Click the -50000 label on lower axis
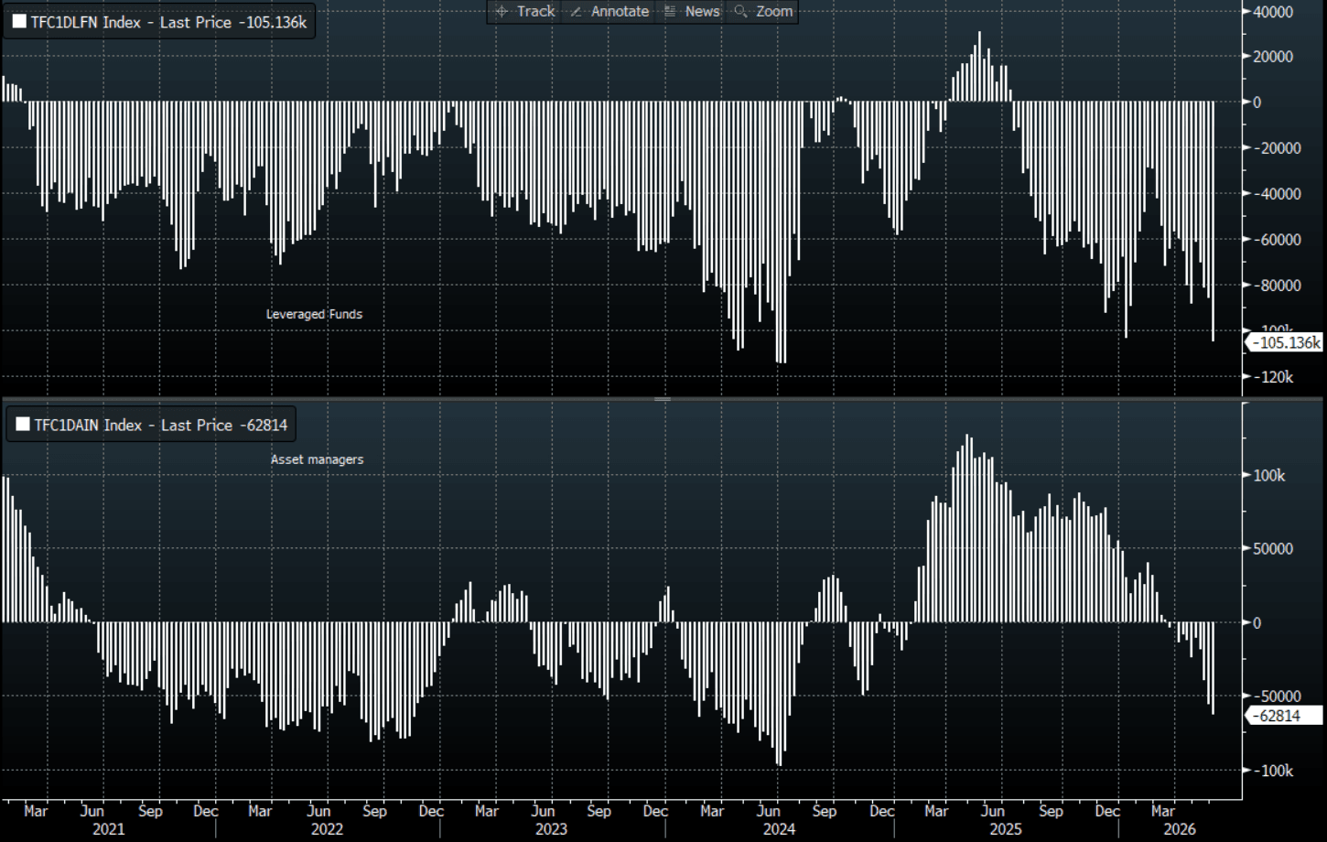 tap(1277, 696)
